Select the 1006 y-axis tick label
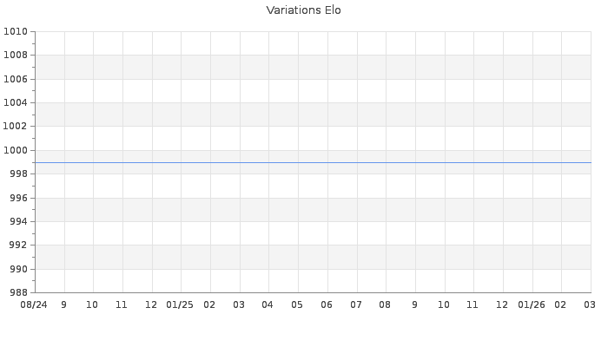Screen dimensions: 608x347 coord(16,80)
